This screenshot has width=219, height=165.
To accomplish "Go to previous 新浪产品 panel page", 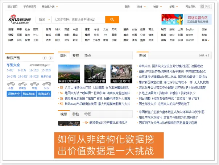I will pos(45,58).
